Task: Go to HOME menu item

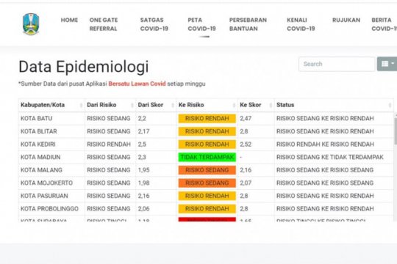Action: tap(69, 20)
